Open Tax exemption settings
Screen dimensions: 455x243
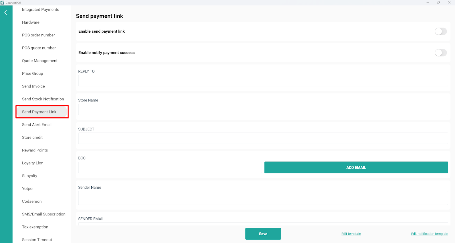click(35, 227)
